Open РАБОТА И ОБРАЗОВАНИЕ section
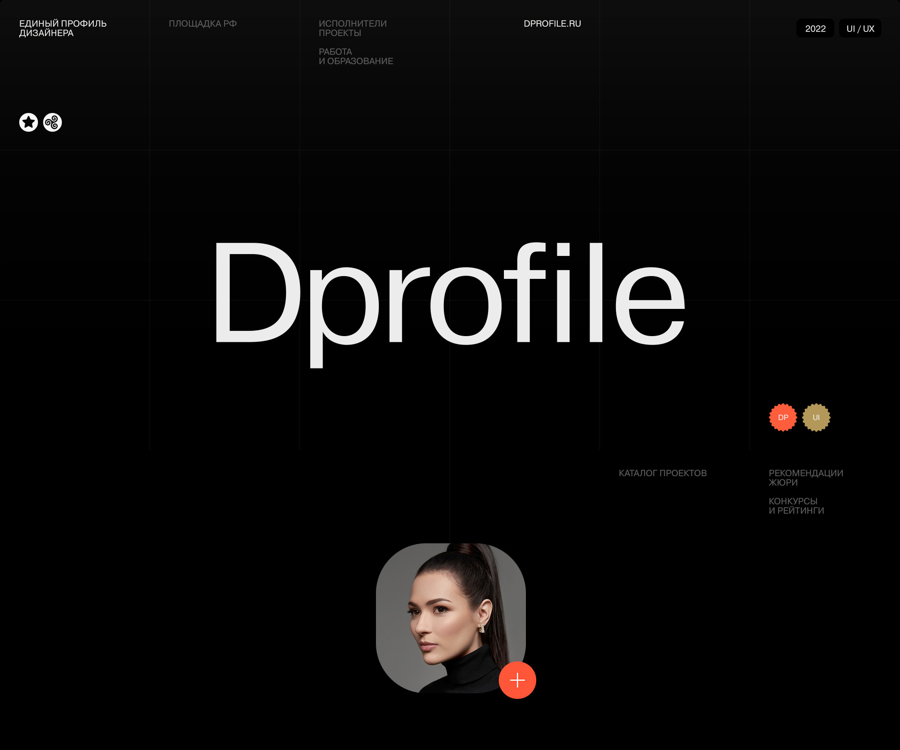900x750 pixels. point(355,56)
